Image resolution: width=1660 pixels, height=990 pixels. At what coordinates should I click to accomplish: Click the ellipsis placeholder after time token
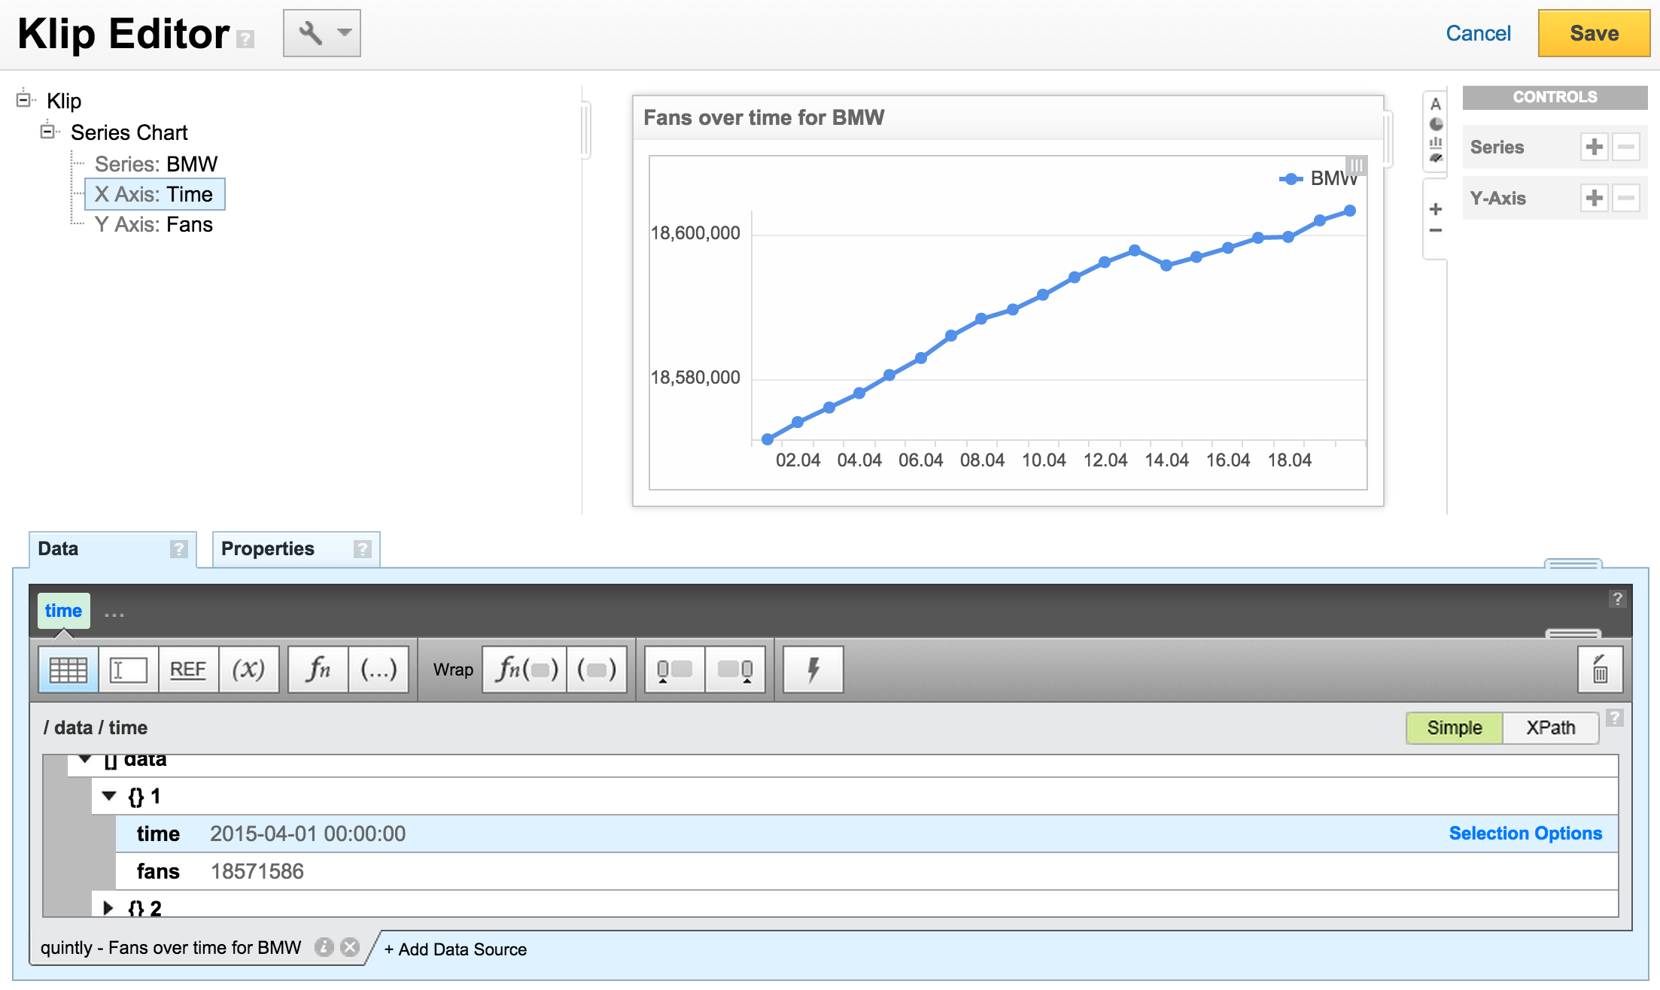(x=114, y=614)
